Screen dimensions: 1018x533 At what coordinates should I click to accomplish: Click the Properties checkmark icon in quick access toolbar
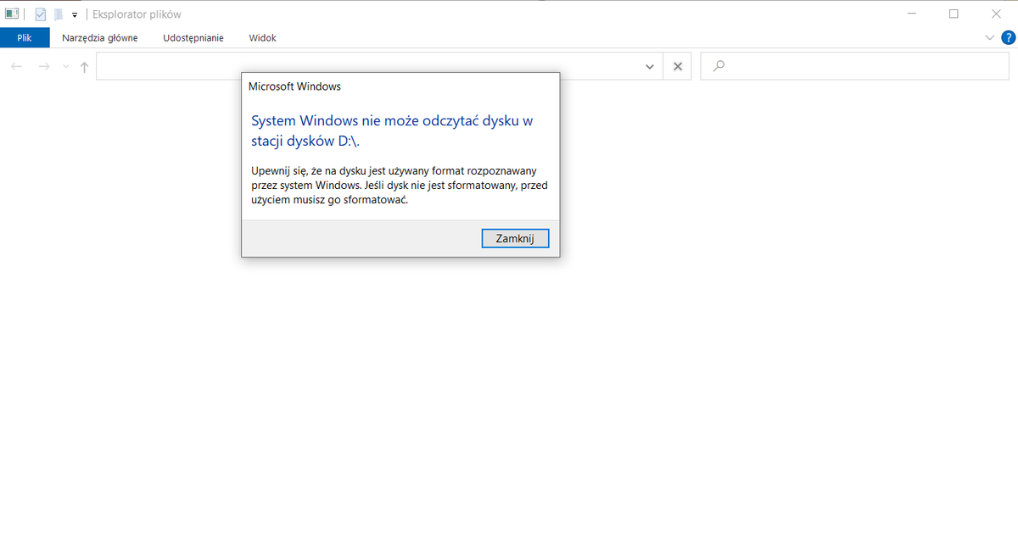coord(40,14)
